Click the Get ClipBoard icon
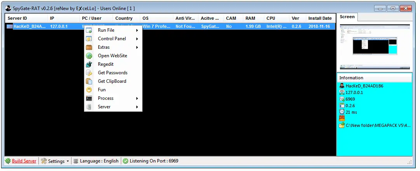Viewport: 420px width, 171px height. pos(89,81)
